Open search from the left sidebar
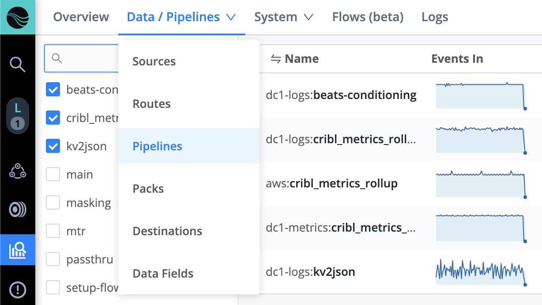This screenshot has height=305, width=542. pos(18,65)
